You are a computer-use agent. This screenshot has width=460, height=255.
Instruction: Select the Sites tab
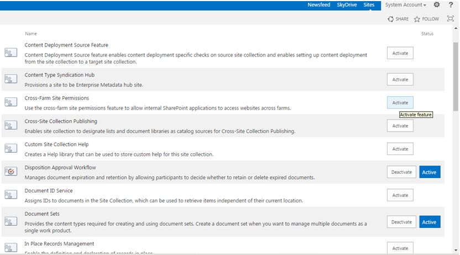tap(369, 5)
